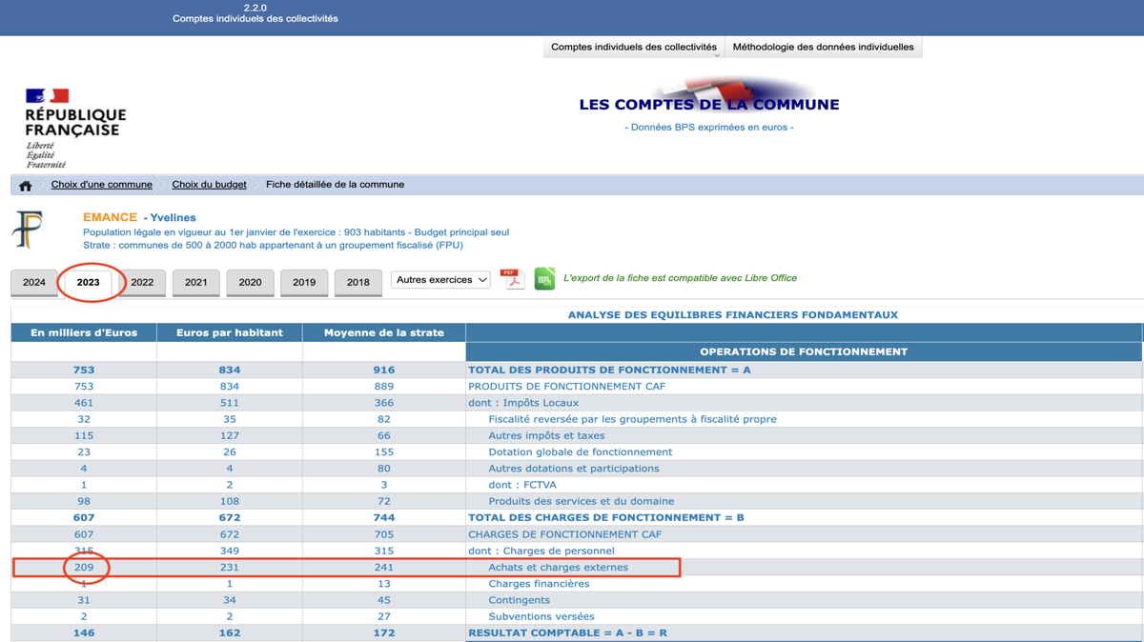The width and height of the screenshot is (1144, 642).
Task: Export the sheet as PDF
Action: click(x=513, y=279)
